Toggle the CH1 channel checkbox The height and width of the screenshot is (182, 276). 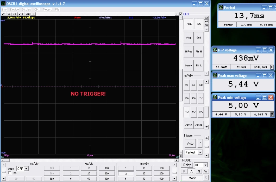(181, 14)
